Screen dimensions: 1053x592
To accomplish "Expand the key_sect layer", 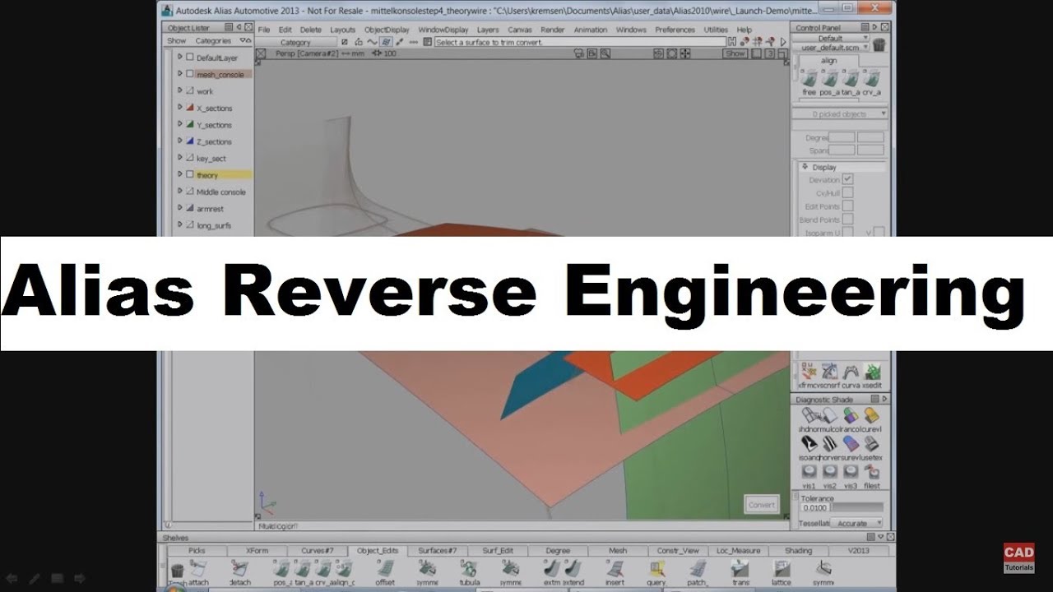I will tap(180, 158).
